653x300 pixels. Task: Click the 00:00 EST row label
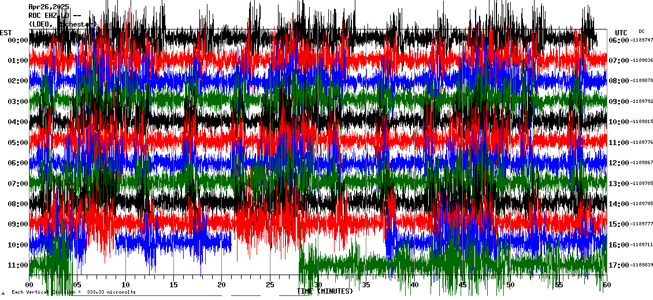[17, 40]
